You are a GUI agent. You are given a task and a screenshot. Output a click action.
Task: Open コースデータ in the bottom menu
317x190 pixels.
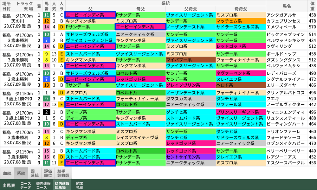pyautogui.click(x=26, y=185)
